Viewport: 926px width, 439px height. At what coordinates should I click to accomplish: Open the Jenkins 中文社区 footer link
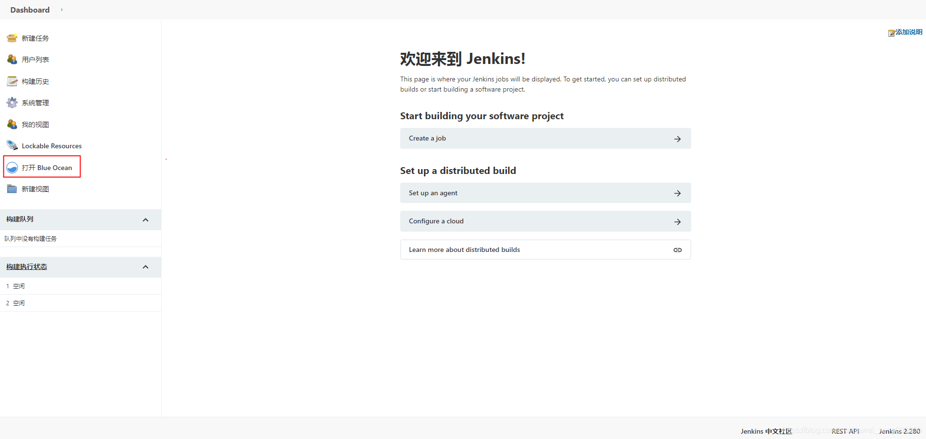click(766, 431)
